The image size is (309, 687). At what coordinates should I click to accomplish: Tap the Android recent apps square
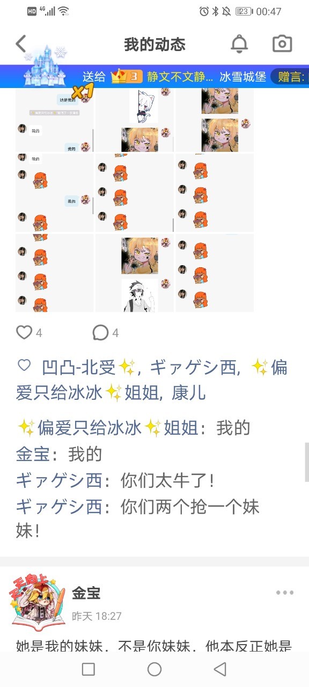89,669
